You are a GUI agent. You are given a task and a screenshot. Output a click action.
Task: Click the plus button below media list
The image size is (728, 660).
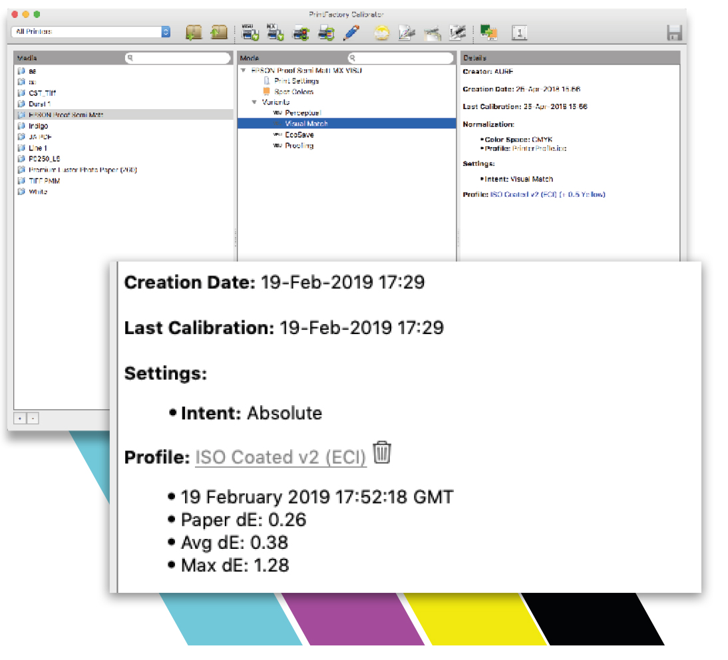click(19, 418)
